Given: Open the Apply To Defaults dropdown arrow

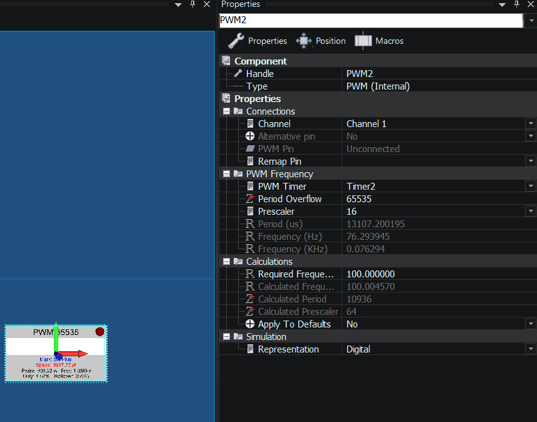Looking at the screenshot, I should (531, 324).
